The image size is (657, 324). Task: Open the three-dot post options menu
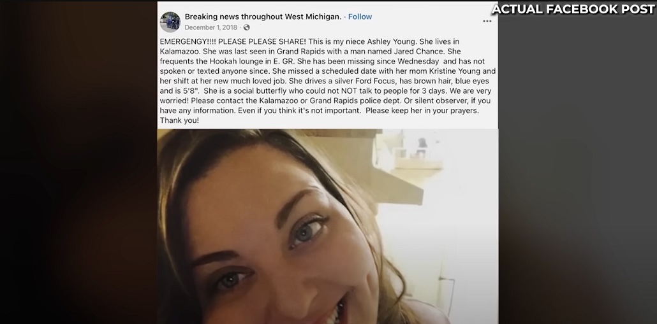click(x=487, y=21)
